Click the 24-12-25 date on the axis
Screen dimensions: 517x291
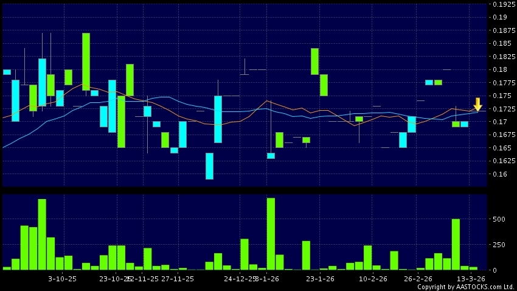coord(240,278)
